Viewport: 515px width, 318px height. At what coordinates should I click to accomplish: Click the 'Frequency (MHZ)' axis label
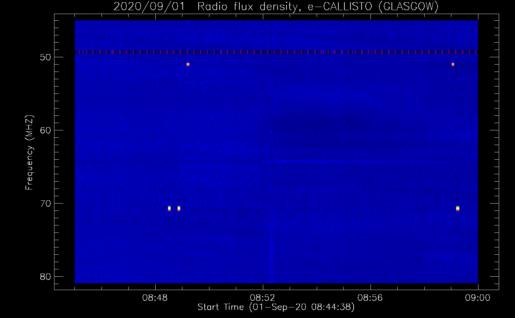29,153
